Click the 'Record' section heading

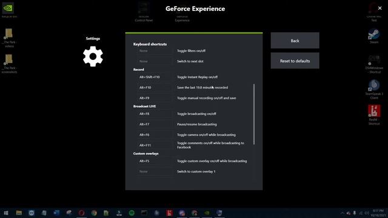click(x=139, y=70)
